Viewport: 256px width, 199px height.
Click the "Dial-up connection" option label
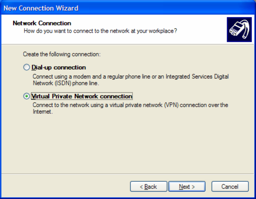tap(59, 67)
